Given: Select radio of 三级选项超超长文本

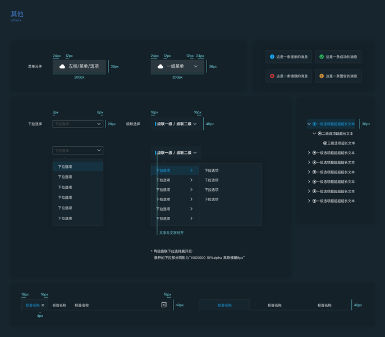Looking at the screenshot, I should point(325,143).
